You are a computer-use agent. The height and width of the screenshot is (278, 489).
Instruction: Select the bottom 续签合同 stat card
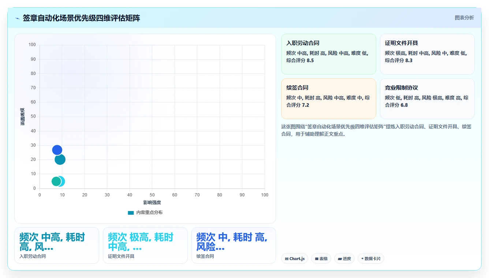coord(234,245)
